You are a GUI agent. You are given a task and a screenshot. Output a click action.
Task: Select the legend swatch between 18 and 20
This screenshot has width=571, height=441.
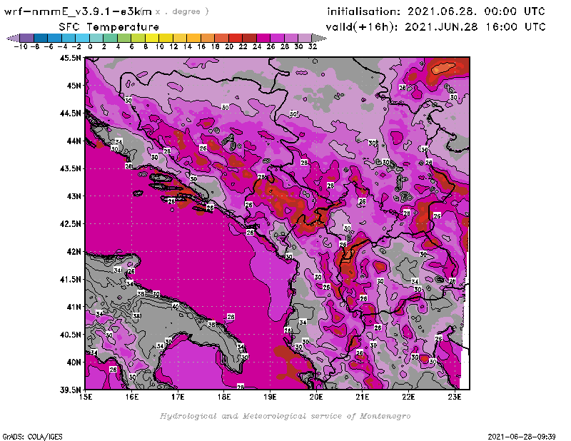point(221,38)
